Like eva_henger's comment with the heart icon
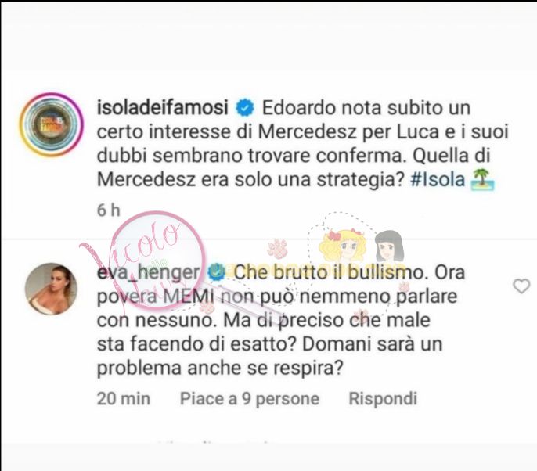 [x=521, y=286]
